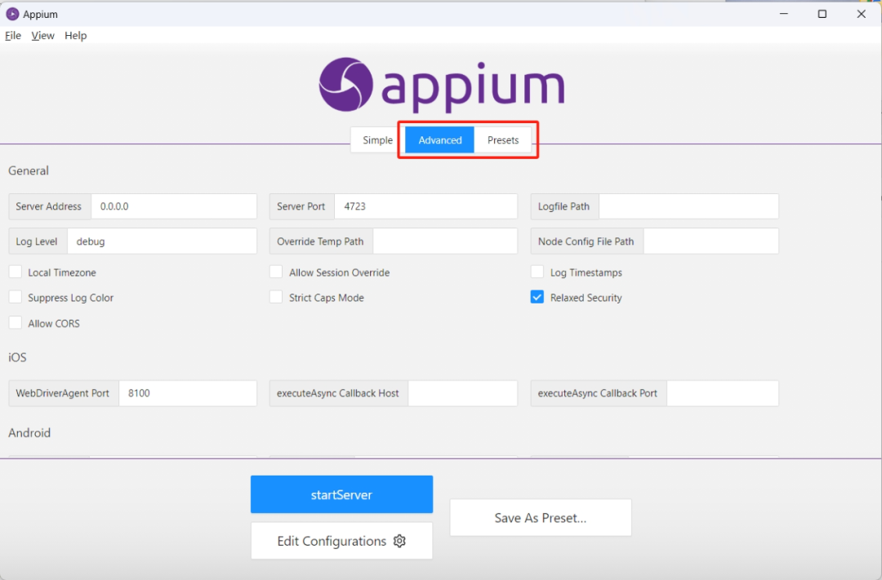Click the Node Config File Path field

tap(711, 241)
